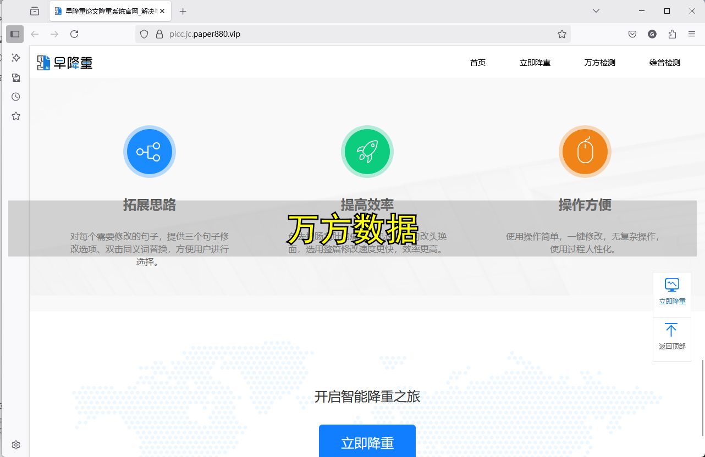Viewport: 705px width, 457px height.
Task: Open the 立即降重 nav item in header
Action: [535, 63]
